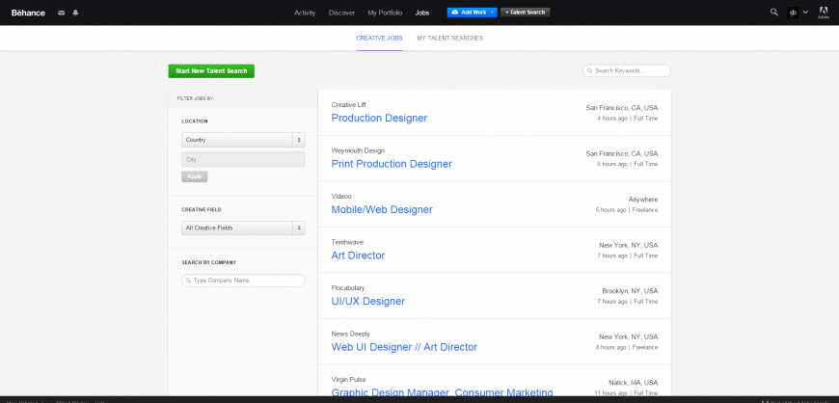Open Jobs in the top nav
Screen dimensions: 839x403
(x=422, y=13)
